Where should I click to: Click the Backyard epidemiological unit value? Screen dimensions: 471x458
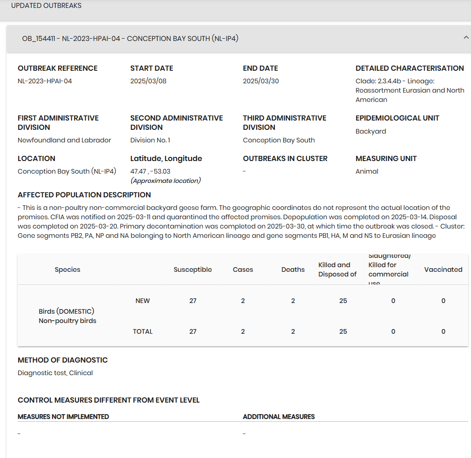click(x=371, y=131)
